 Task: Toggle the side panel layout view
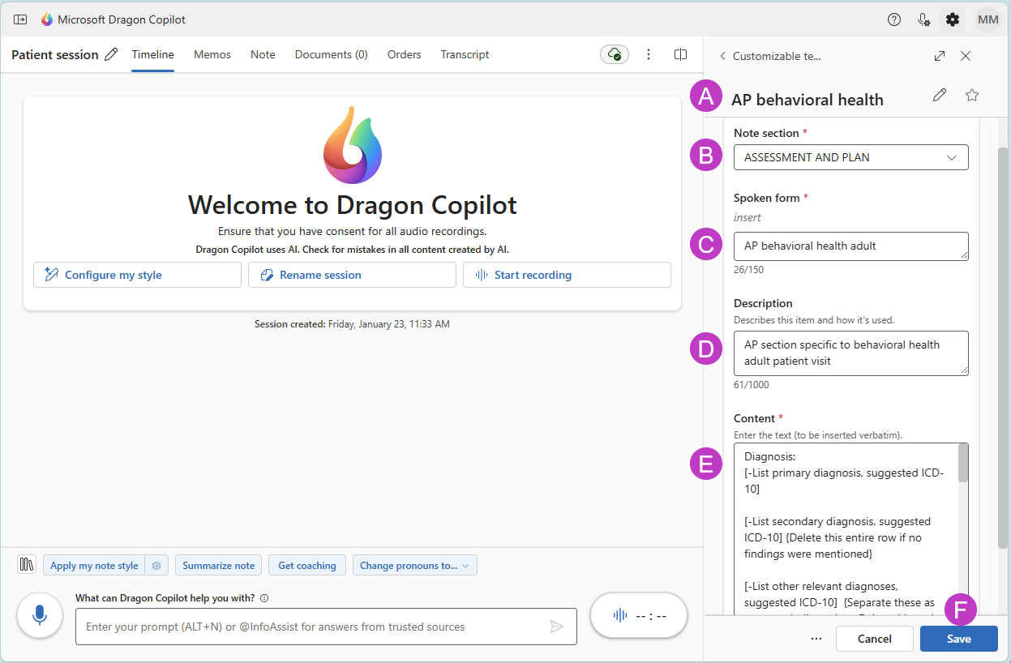pyautogui.click(x=681, y=54)
